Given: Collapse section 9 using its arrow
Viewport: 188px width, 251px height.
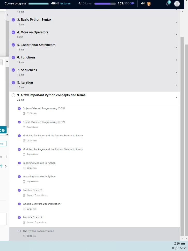Looking at the screenshot, I should (x=176, y=98).
